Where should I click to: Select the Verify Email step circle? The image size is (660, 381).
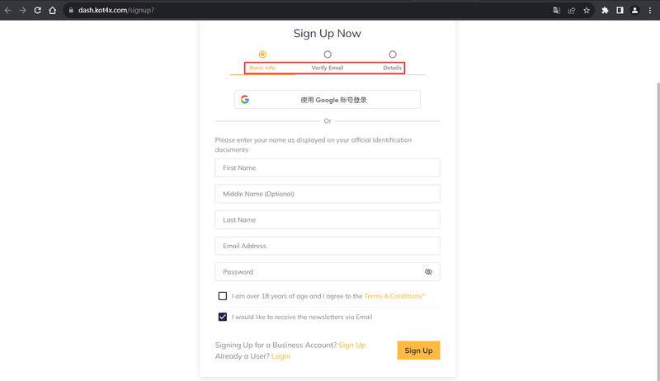328,54
